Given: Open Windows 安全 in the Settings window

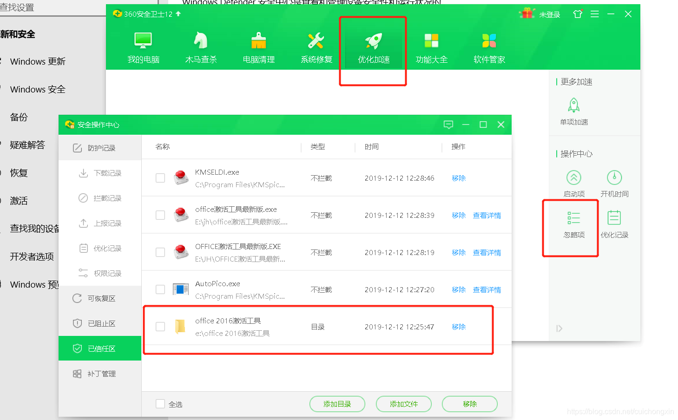Looking at the screenshot, I should [38, 89].
